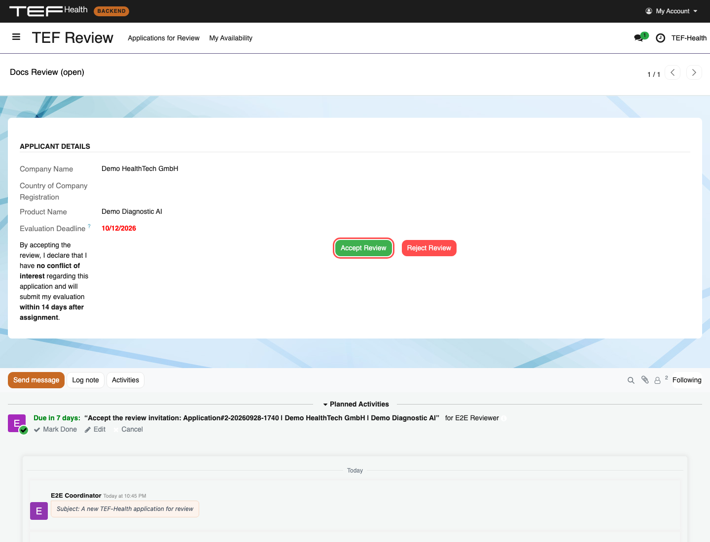
Task: Go to previous record arrow
Action: pos(673,72)
